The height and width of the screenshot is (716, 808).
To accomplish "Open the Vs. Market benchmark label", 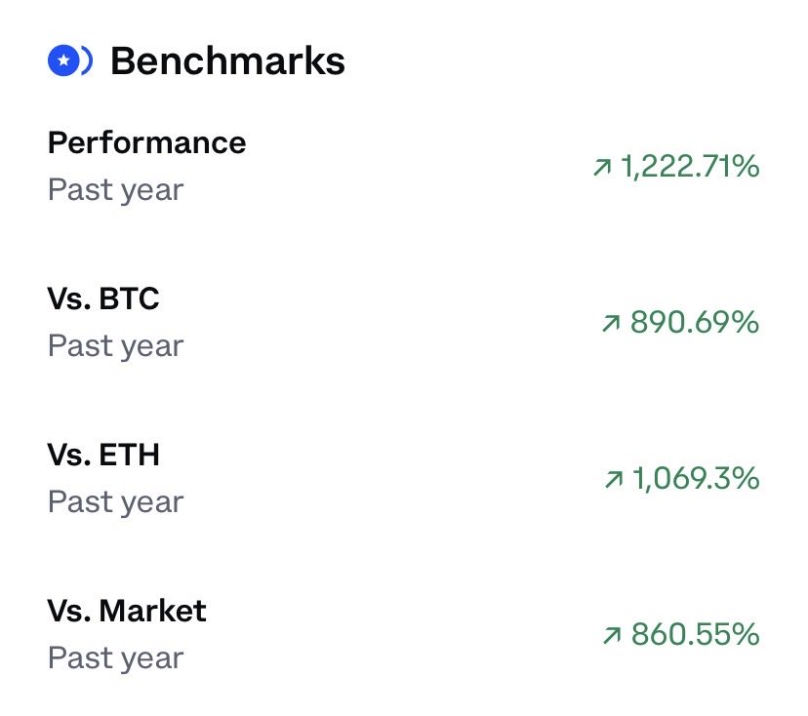I will point(127,611).
